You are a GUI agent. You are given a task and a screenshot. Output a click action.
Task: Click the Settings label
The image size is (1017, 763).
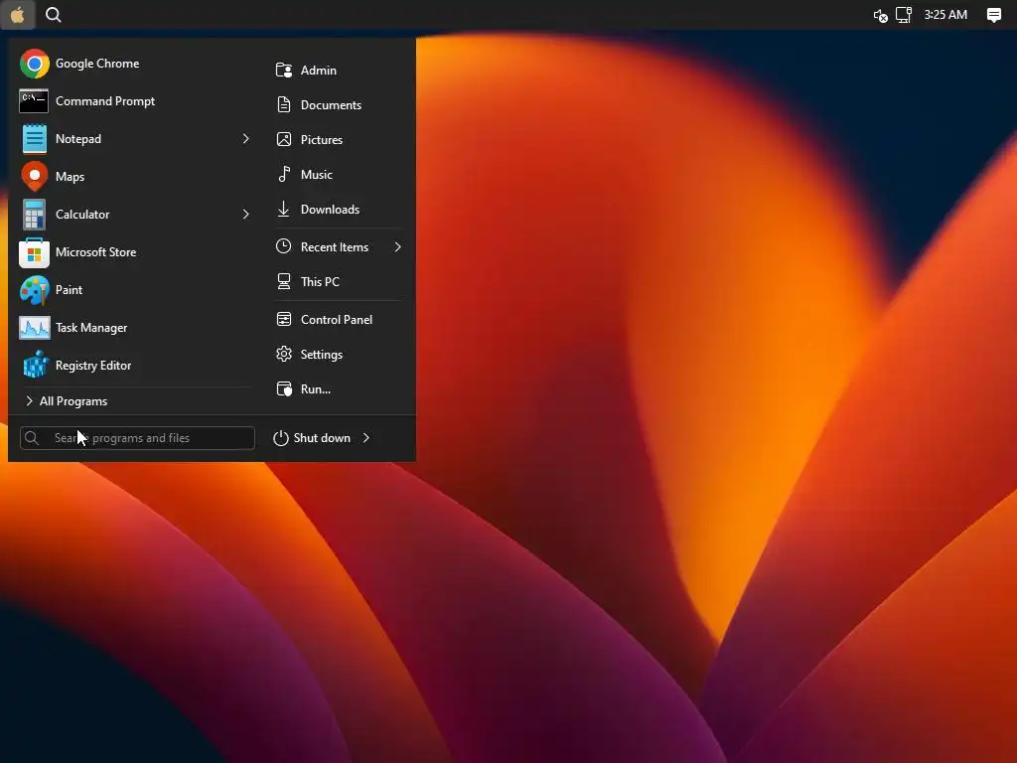point(322,355)
